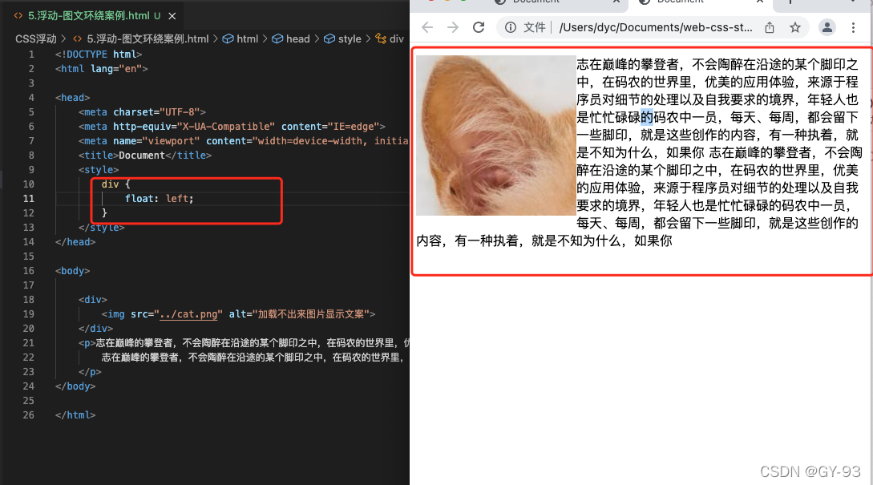
Task: Click the cat ear image in page
Action: point(496,135)
